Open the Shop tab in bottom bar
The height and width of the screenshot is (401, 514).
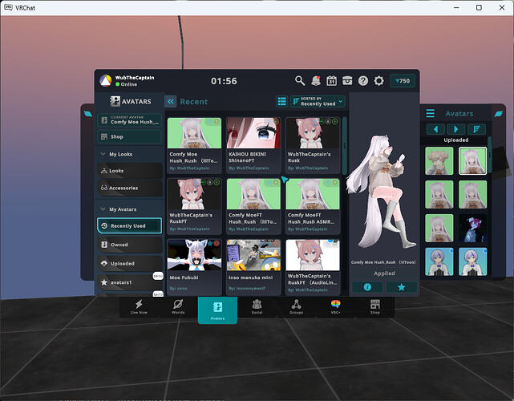pos(375,306)
